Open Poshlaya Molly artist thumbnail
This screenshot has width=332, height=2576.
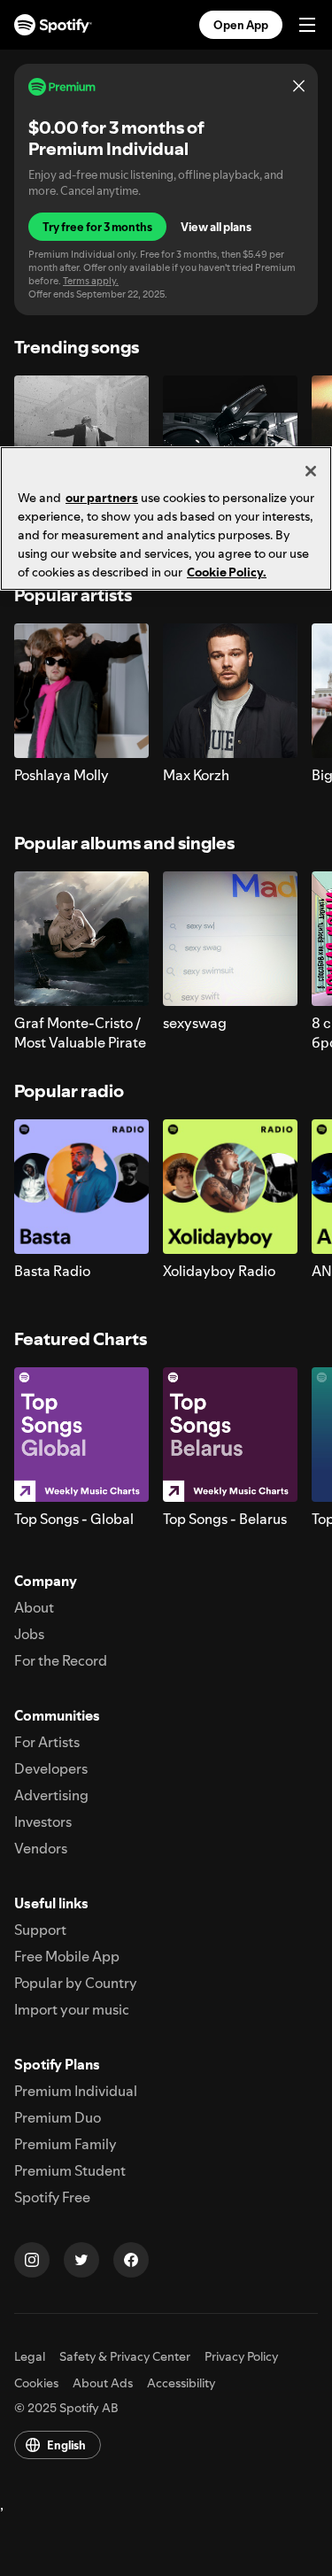click(81, 690)
